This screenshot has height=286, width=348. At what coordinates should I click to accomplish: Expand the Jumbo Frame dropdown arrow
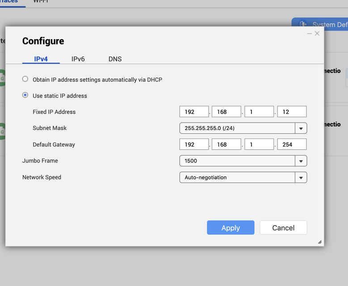point(301,161)
